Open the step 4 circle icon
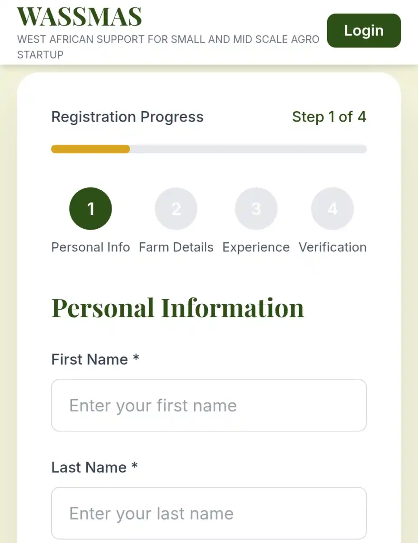This screenshot has height=543, width=418. point(333,209)
